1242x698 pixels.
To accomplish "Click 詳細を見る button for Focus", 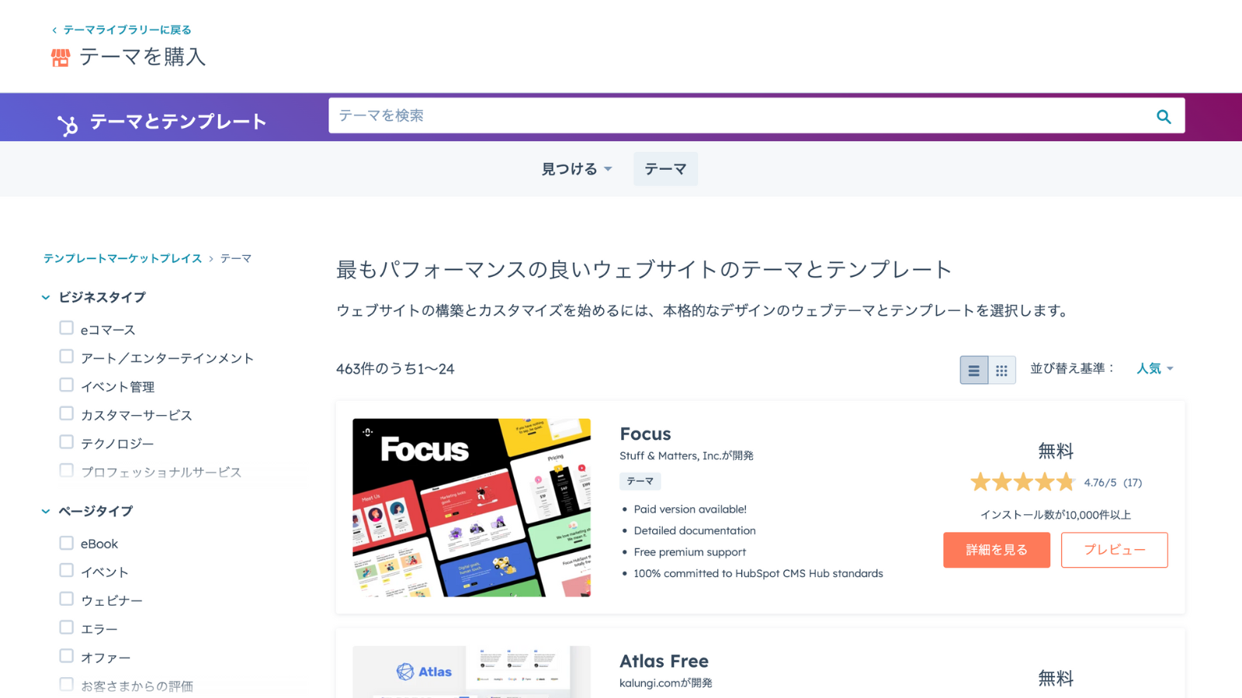I will click(x=997, y=550).
